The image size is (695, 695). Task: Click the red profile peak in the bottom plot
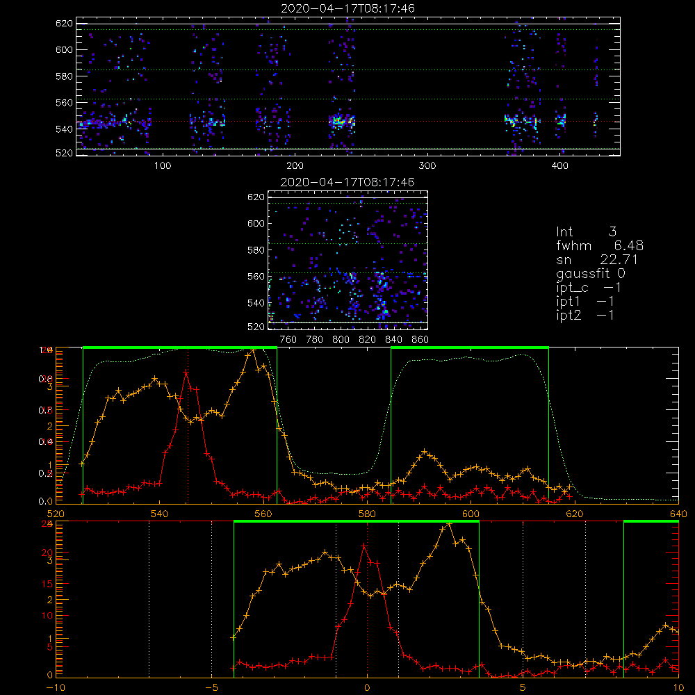(364, 546)
